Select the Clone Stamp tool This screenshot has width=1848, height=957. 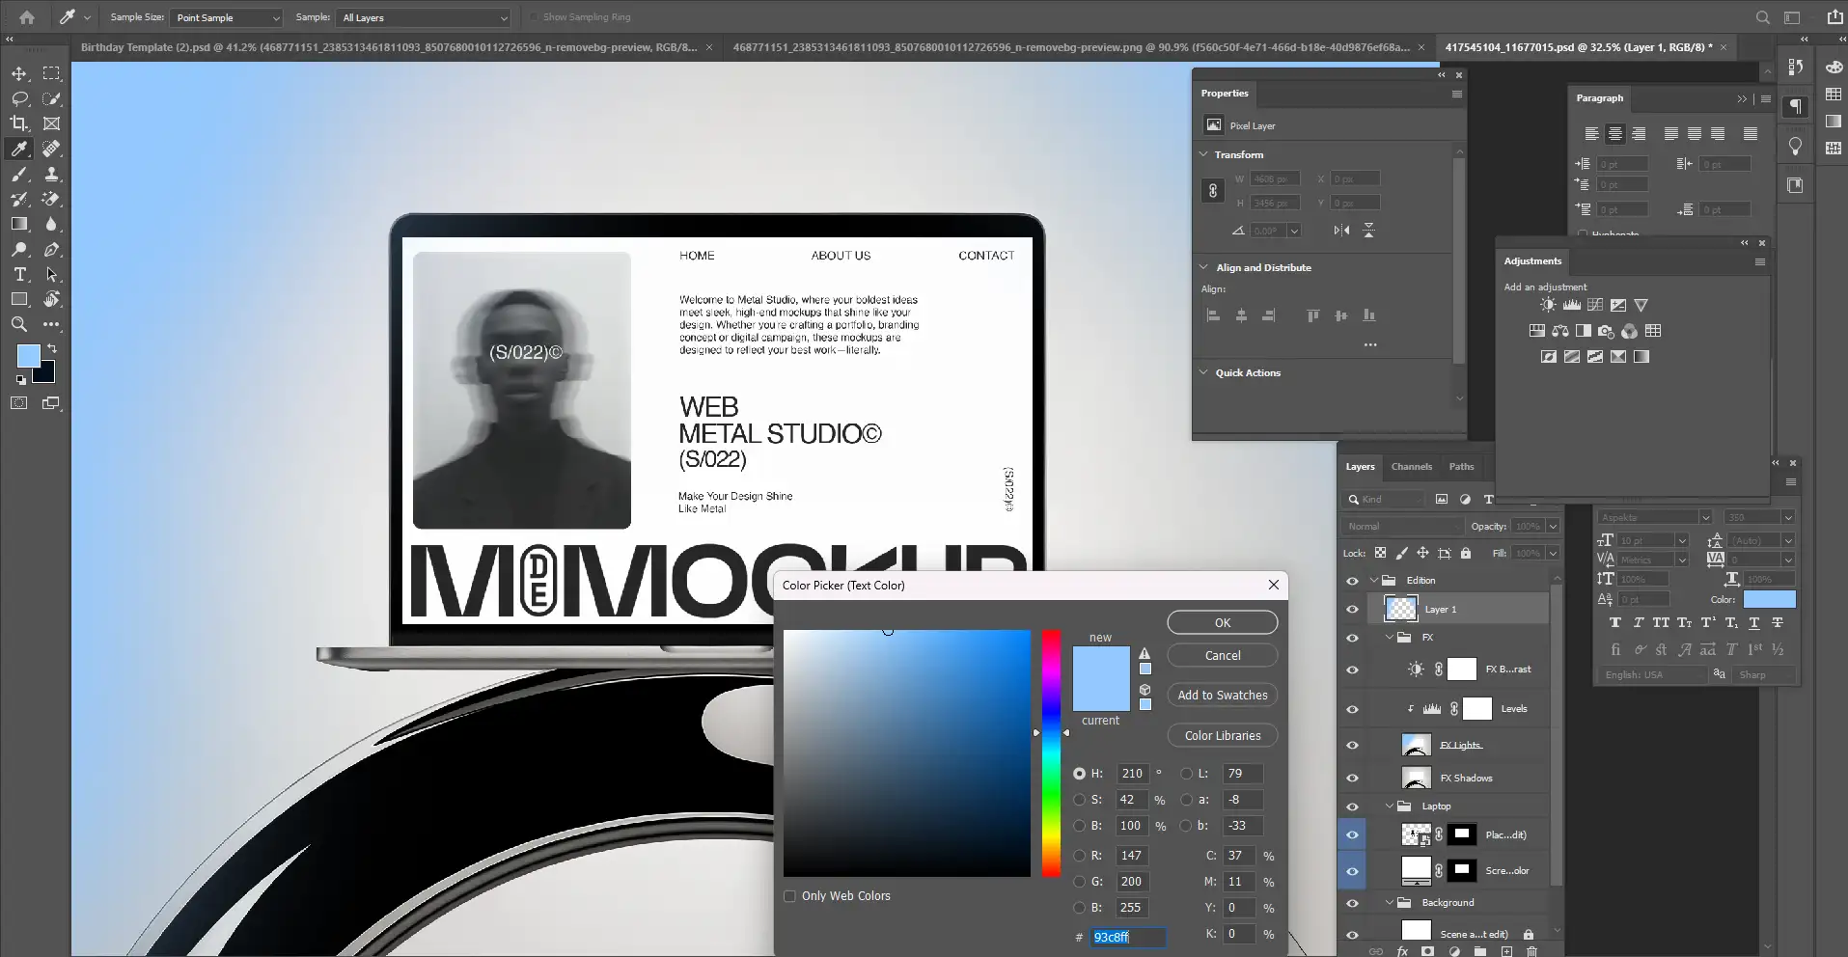pyautogui.click(x=52, y=174)
